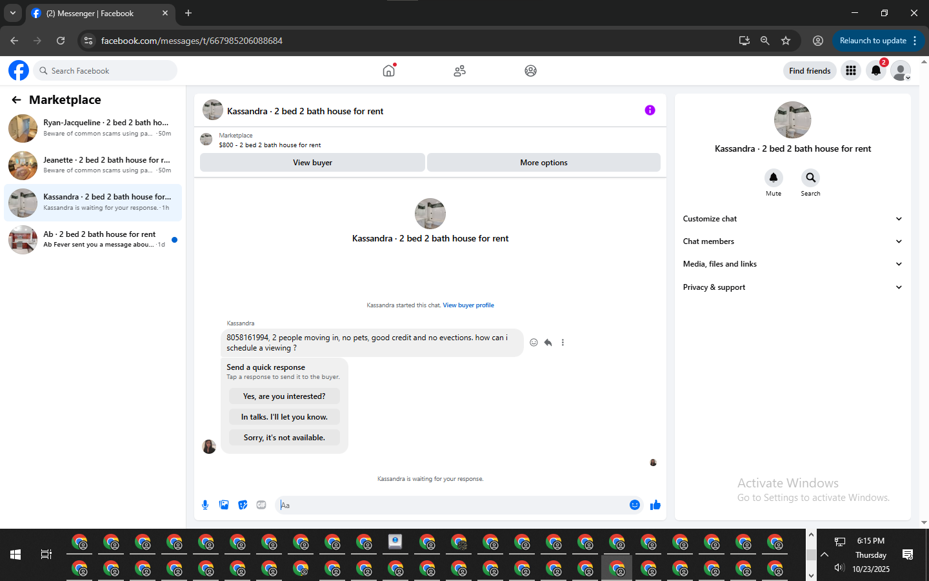Open browser zoom magnifier icon in address bar
This screenshot has width=929, height=581.
[765, 41]
